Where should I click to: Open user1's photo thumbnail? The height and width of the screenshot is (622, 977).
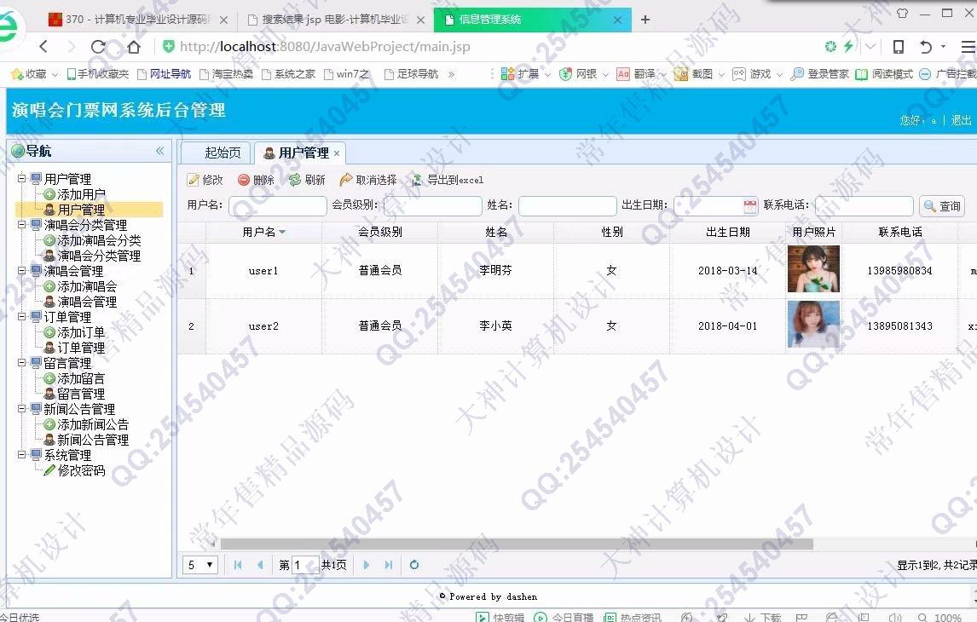813,269
